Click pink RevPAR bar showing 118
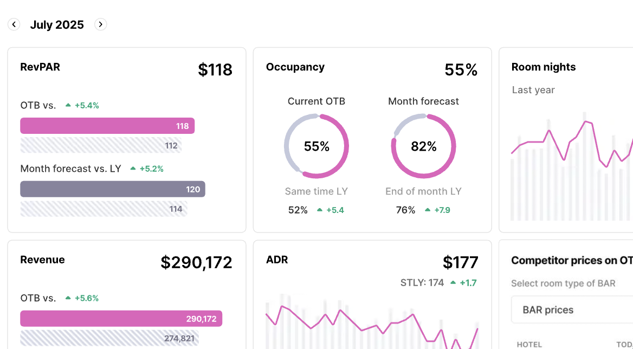 tap(107, 126)
